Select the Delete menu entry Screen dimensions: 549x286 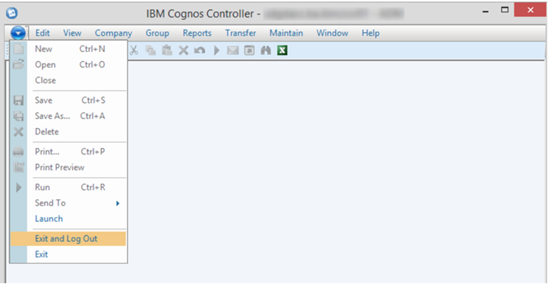click(69, 132)
